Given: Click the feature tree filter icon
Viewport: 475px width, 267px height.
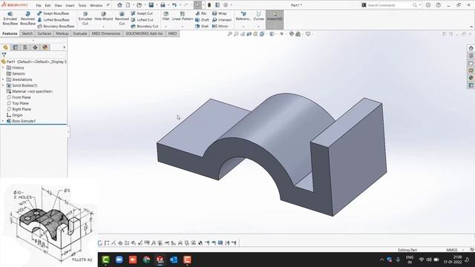Looking at the screenshot, I should click(4, 55).
